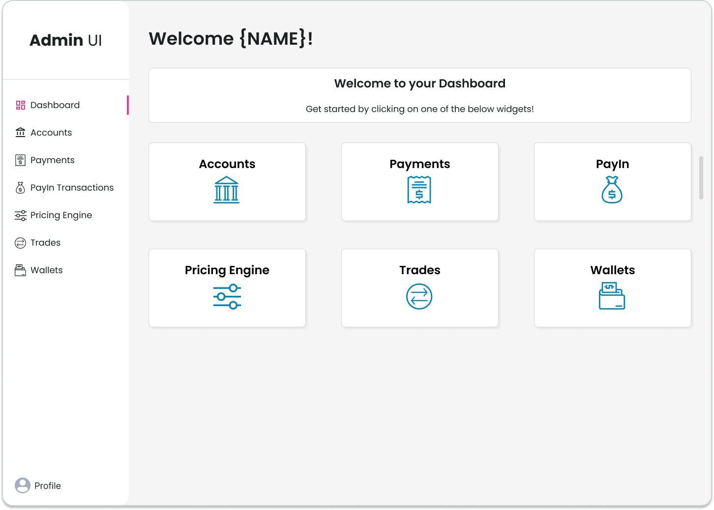Click the Pricing Engine widget title
This screenshot has height=510, width=714.
227,270
